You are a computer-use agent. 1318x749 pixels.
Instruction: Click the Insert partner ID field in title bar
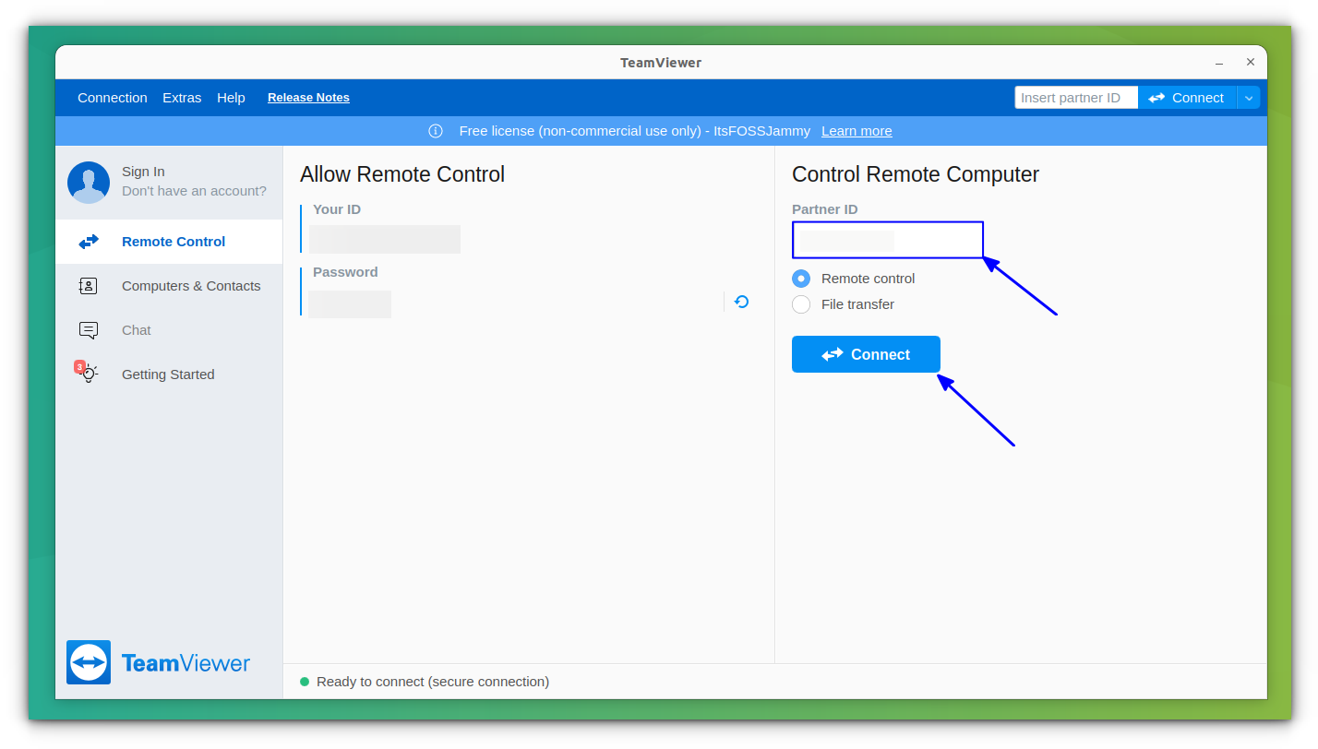pyautogui.click(x=1075, y=97)
